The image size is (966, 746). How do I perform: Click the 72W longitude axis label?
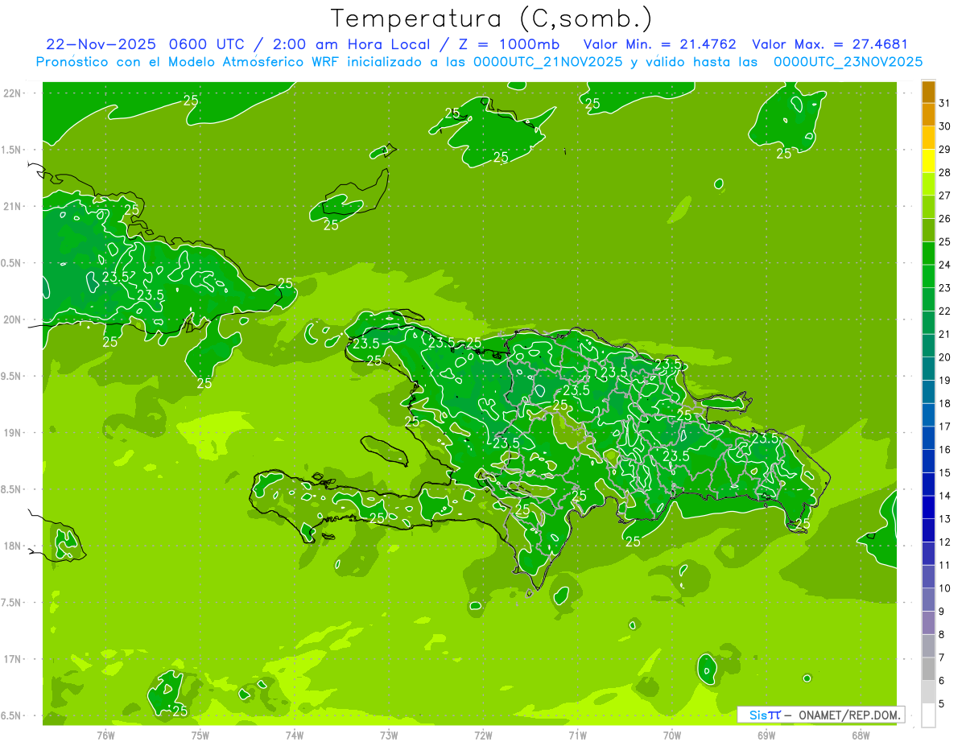483,735
